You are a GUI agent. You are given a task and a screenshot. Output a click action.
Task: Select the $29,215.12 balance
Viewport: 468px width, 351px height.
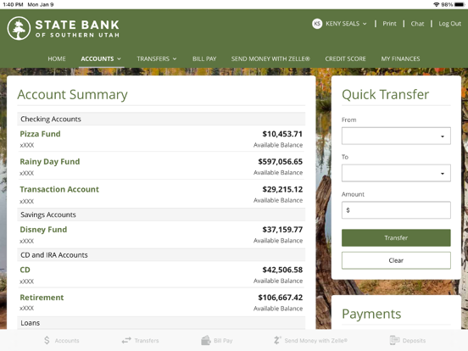pos(282,190)
